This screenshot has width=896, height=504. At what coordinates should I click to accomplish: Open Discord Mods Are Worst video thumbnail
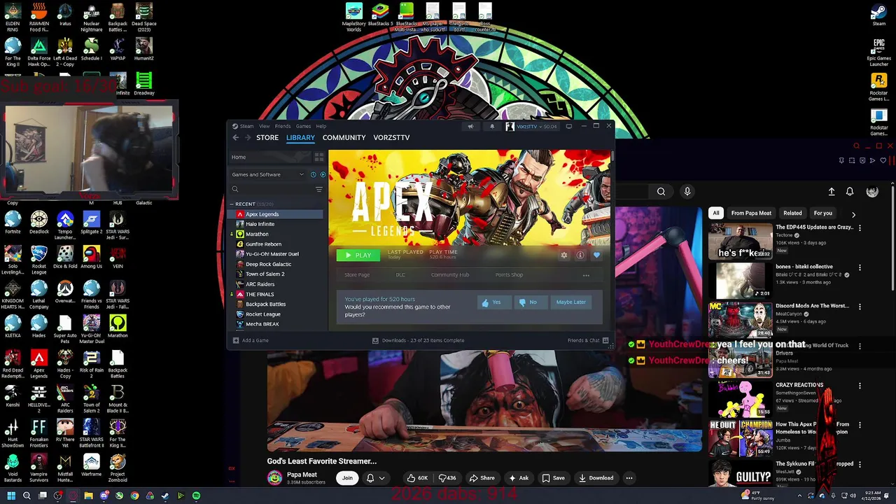[740, 320]
